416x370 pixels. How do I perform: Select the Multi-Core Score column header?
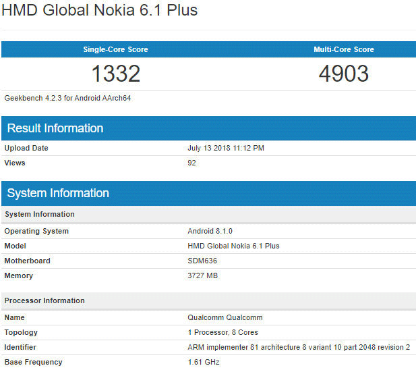pos(343,49)
